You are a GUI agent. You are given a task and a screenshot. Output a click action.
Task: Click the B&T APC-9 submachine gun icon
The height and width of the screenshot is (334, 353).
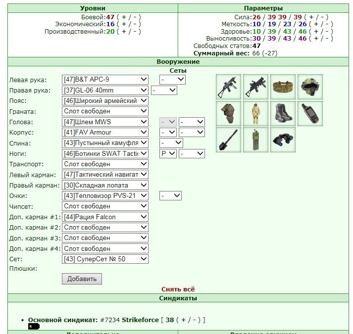[x=228, y=87]
